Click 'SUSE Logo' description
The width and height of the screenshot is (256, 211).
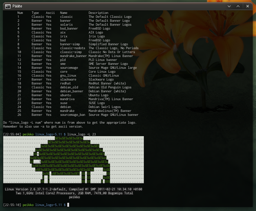[97, 103]
